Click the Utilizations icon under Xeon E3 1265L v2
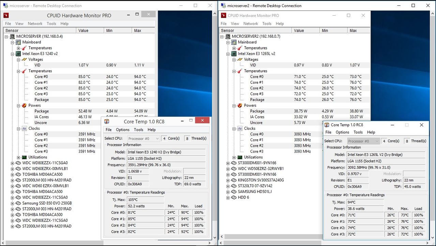The height and width of the screenshot is (246, 436). point(240,157)
